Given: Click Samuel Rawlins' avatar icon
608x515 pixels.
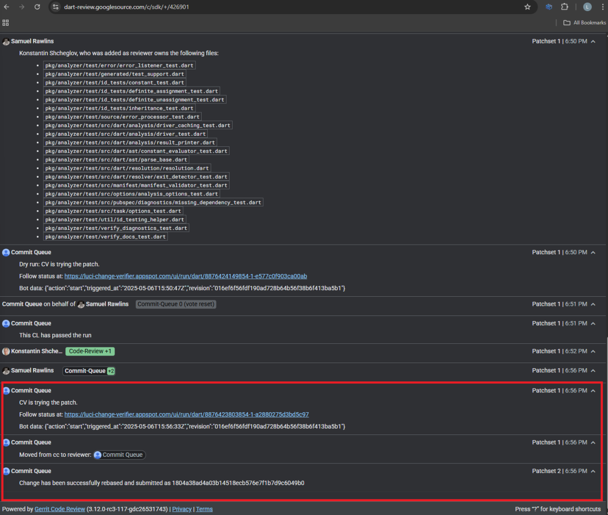Looking at the screenshot, I should point(6,41).
